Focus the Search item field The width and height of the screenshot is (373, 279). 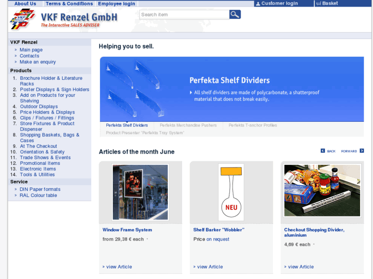tap(184, 15)
